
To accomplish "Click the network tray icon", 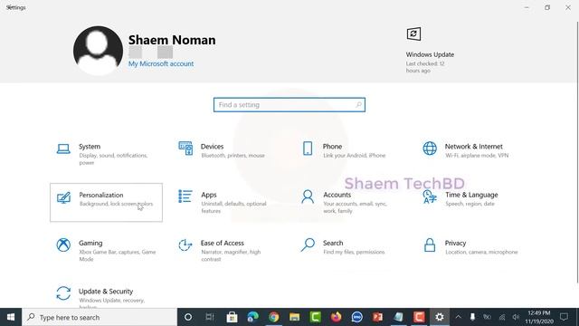I will point(502,317).
